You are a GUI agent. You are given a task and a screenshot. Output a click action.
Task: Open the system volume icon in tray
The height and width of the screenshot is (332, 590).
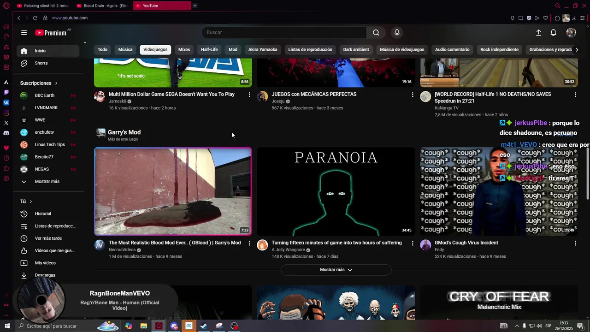(x=539, y=326)
